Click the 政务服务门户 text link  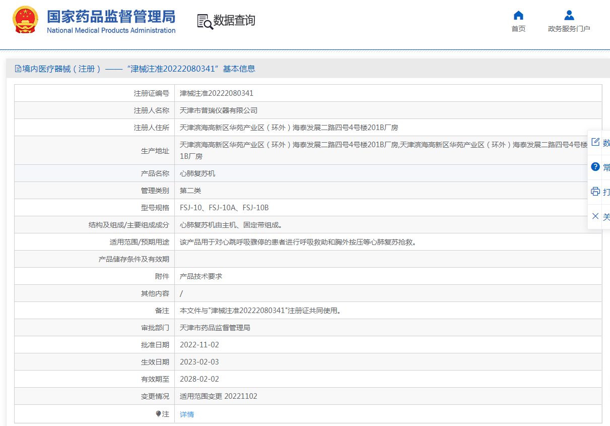point(569,29)
